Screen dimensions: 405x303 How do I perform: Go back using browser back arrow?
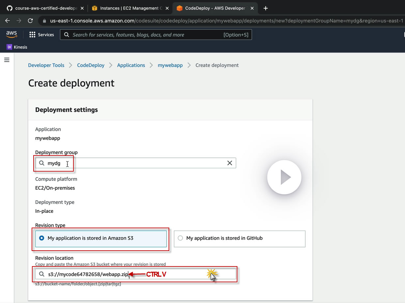8,21
